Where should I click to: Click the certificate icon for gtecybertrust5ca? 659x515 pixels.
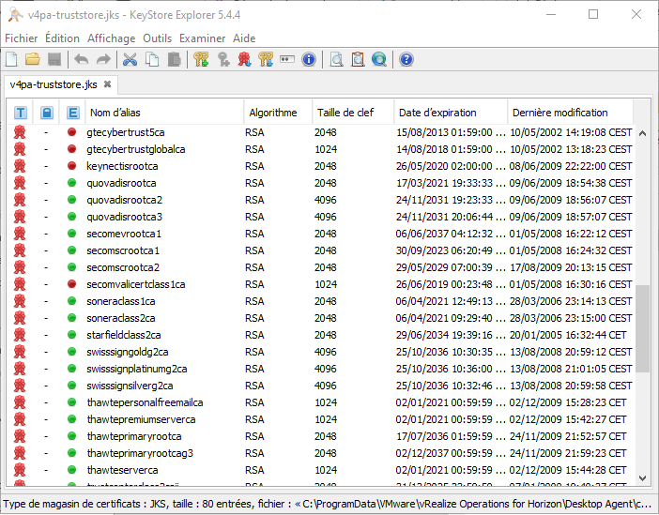(20, 132)
